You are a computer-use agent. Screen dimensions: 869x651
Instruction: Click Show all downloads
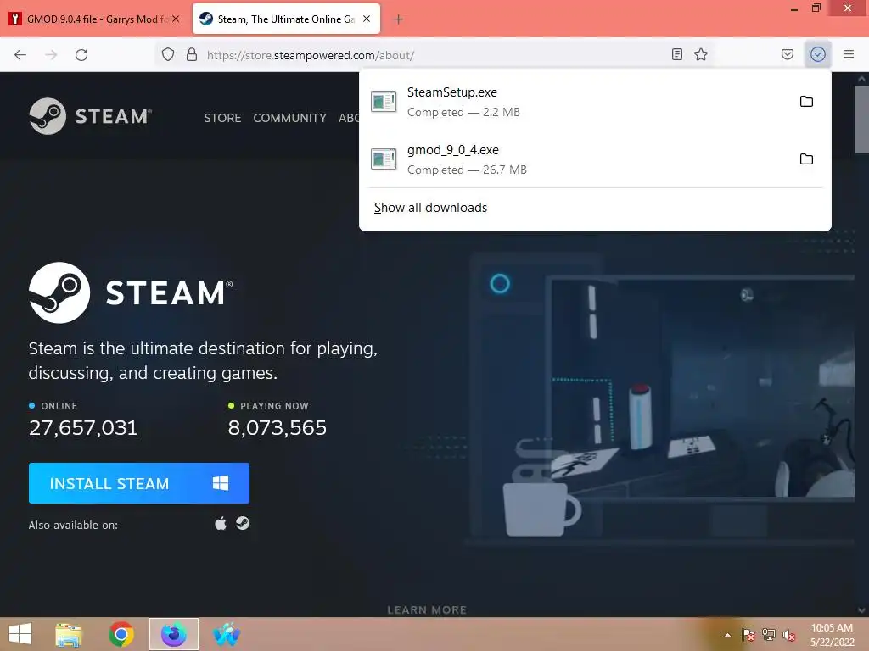click(x=430, y=208)
